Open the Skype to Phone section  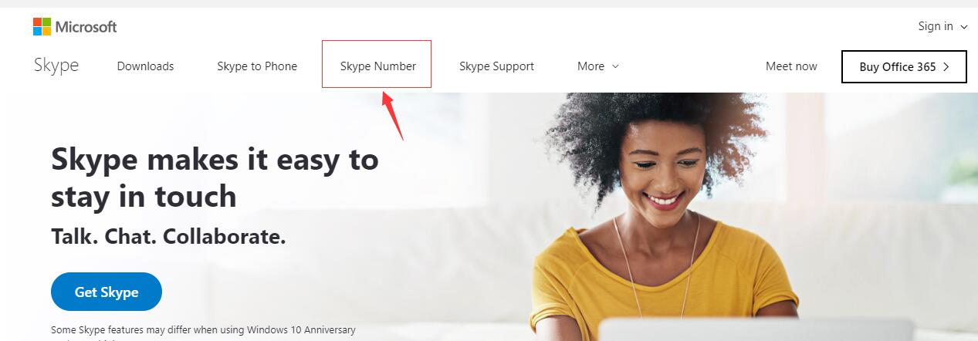257,66
